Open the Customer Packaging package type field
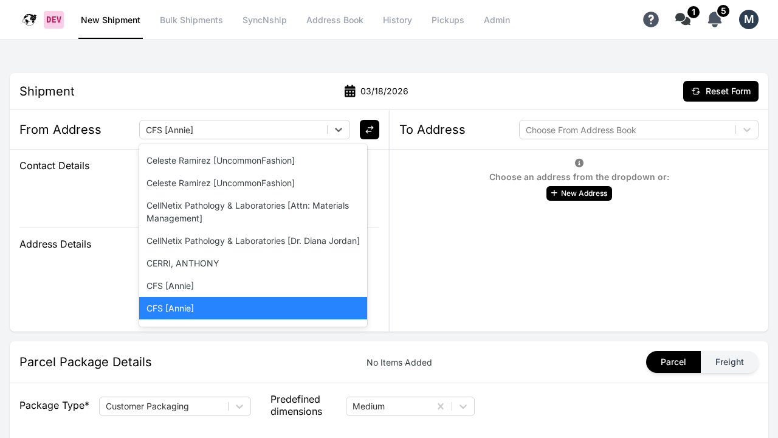 (175, 406)
